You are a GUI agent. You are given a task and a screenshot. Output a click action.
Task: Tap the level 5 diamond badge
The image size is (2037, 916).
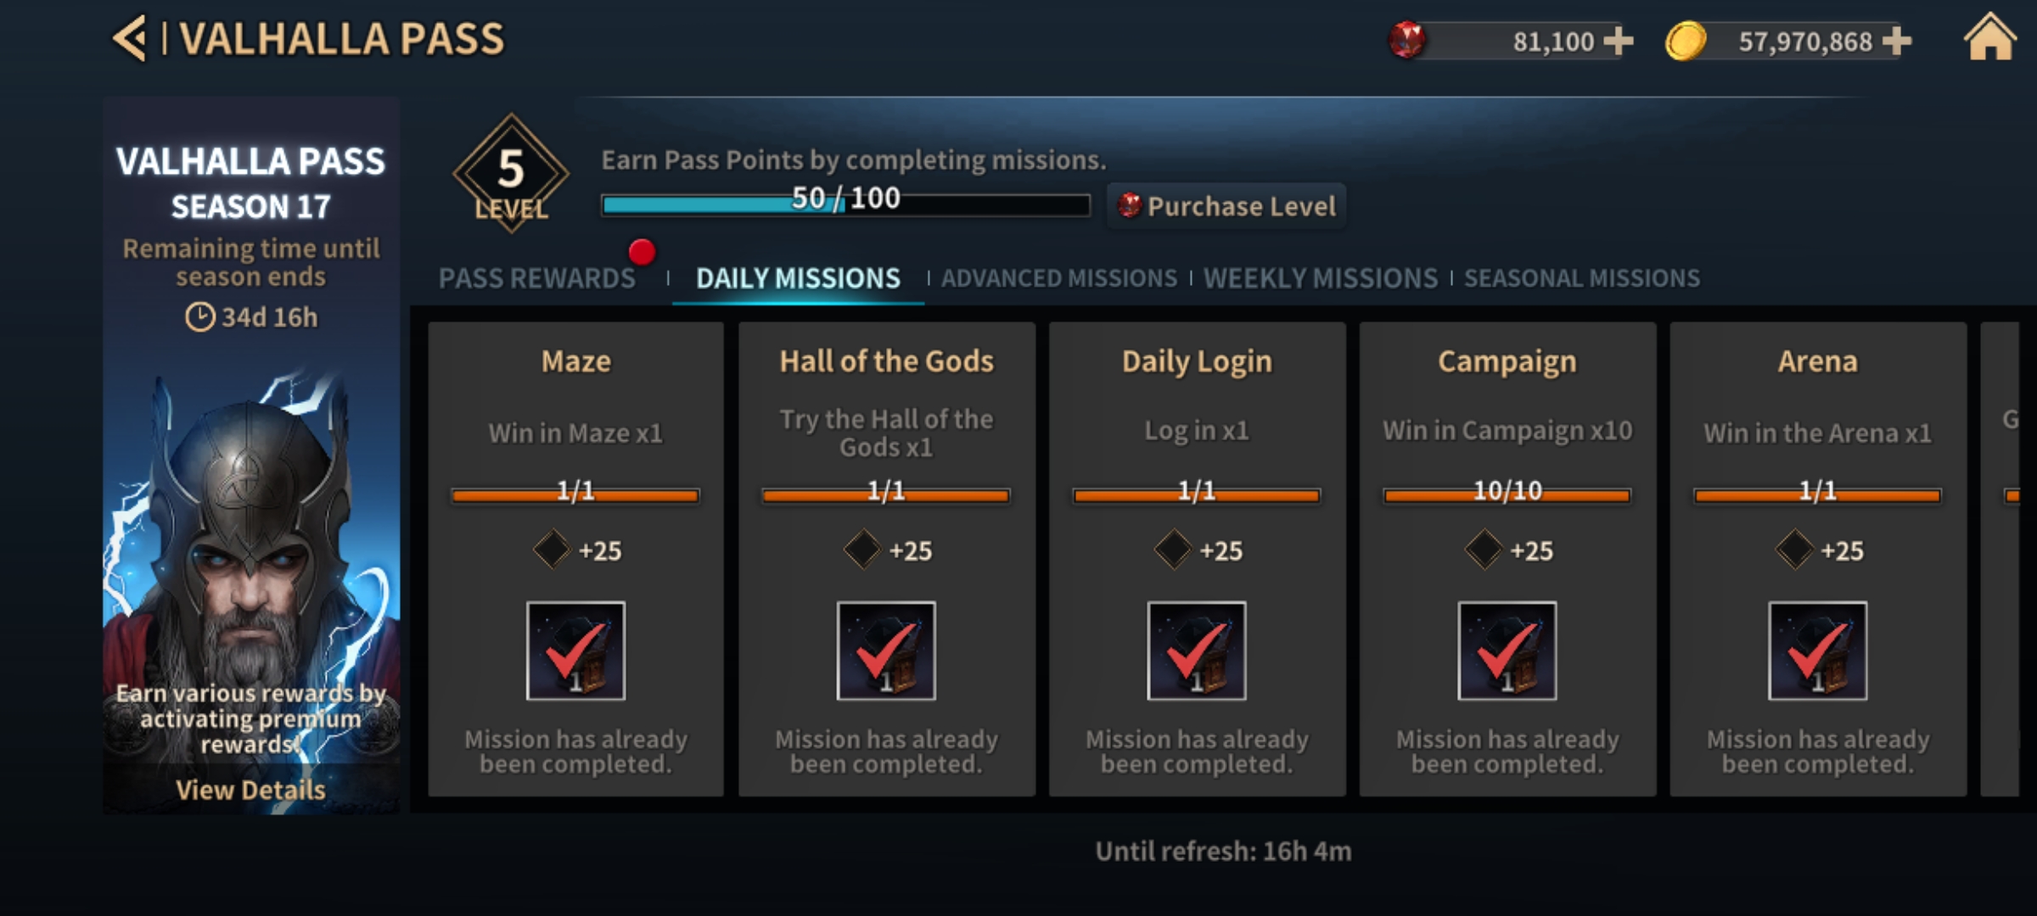click(511, 173)
